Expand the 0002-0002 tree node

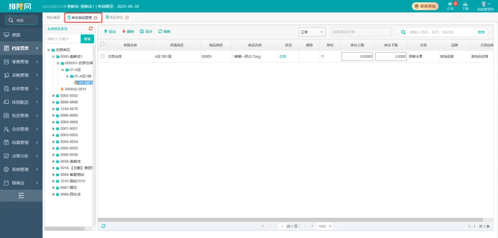coord(53,96)
